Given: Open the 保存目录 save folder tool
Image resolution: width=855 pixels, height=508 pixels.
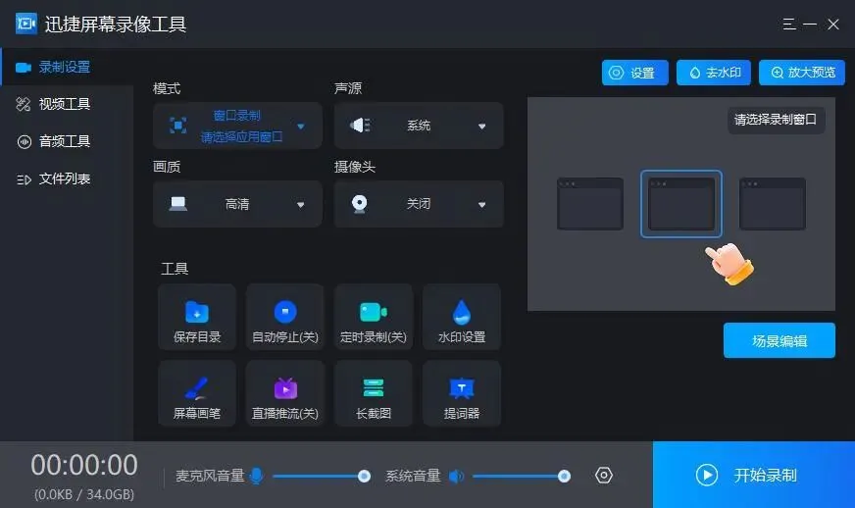Looking at the screenshot, I should click(197, 317).
